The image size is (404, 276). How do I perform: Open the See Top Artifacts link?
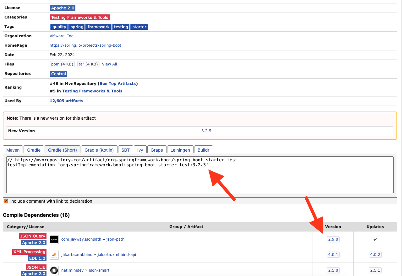click(118, 84)
